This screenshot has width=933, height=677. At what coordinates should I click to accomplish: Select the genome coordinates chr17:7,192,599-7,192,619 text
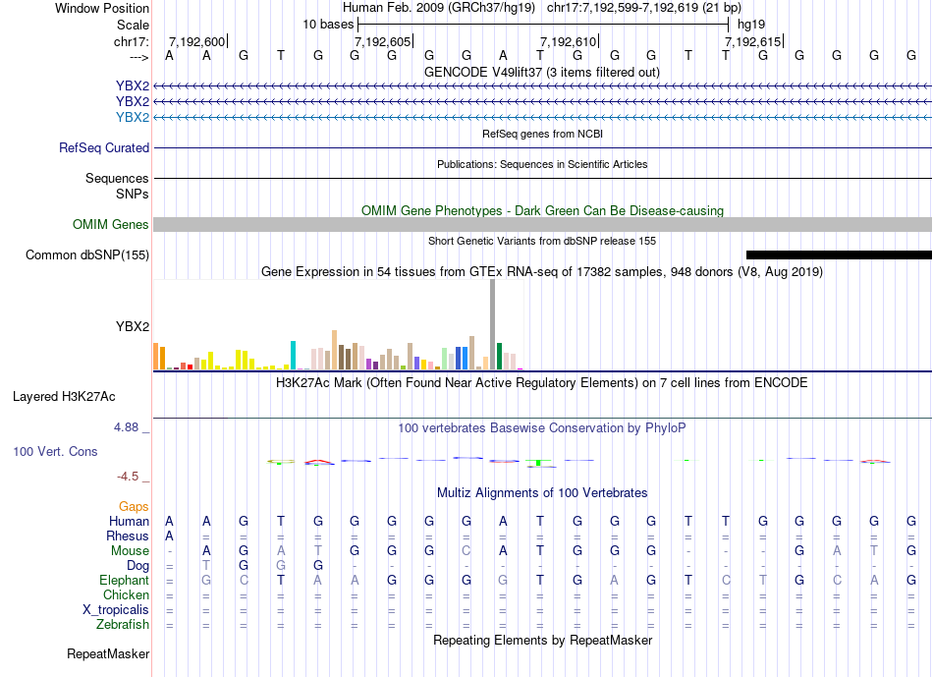click(644, 8)
